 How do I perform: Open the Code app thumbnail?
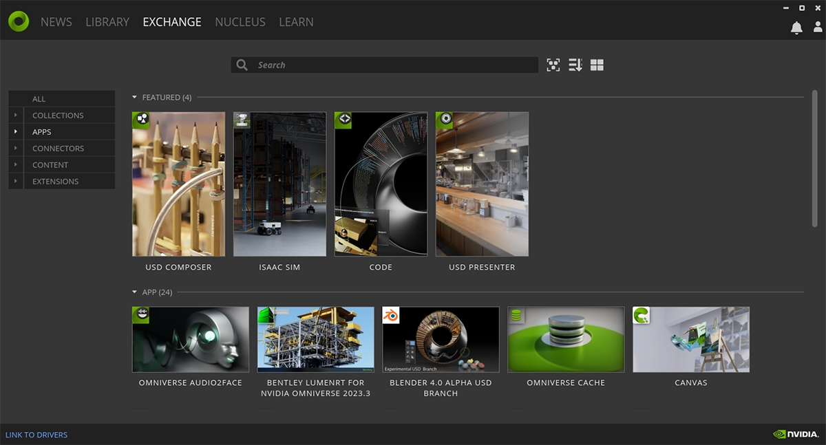pyautogui.click(x=381, y=184)
